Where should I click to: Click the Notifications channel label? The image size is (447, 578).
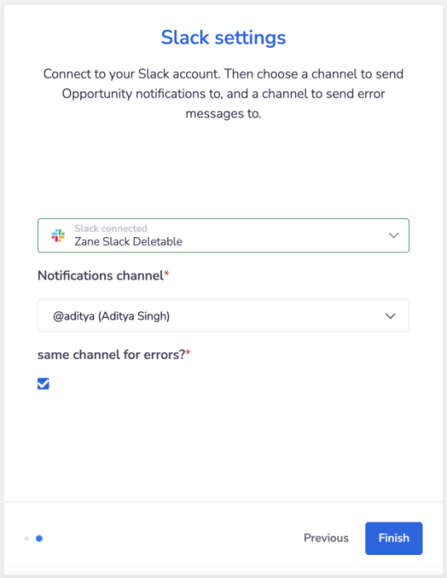(x=103, y=275)
